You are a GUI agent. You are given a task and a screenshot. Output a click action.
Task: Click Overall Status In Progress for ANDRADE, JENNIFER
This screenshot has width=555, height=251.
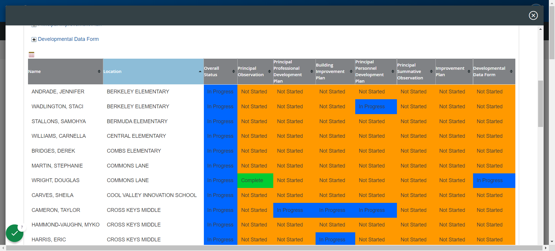(220, 92)
